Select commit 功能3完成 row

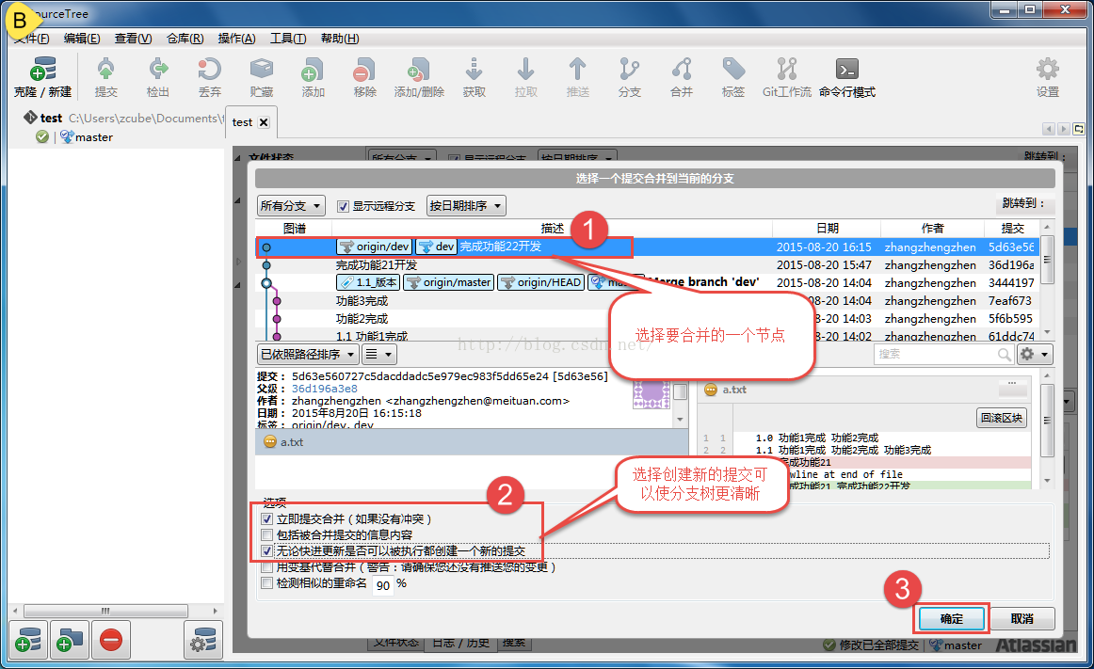[x=647, y=301]
